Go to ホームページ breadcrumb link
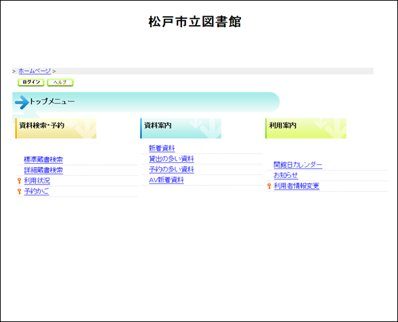 pos(35,71)
